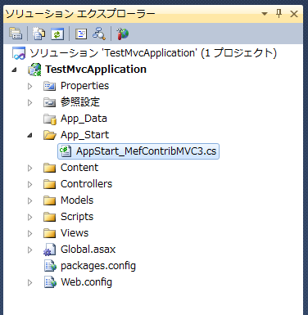Click the Properties folder icon
This screenshot has width=308, height=315.
[50, 86]
